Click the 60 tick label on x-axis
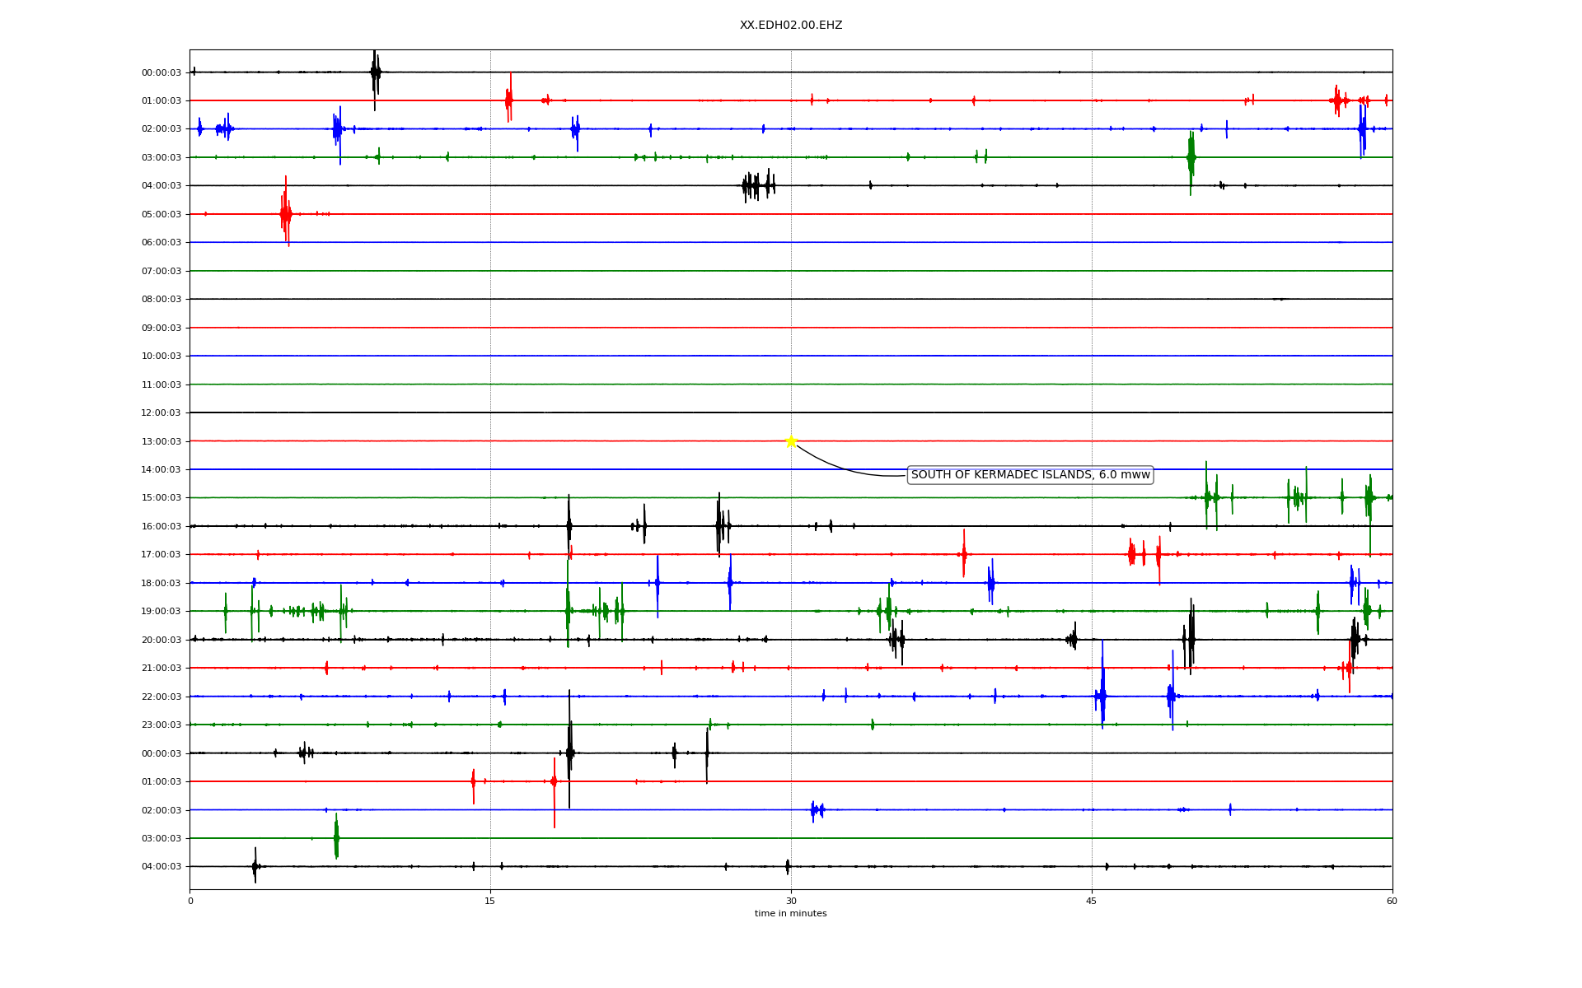1582x988 pixels. [x=1392, y=901]
